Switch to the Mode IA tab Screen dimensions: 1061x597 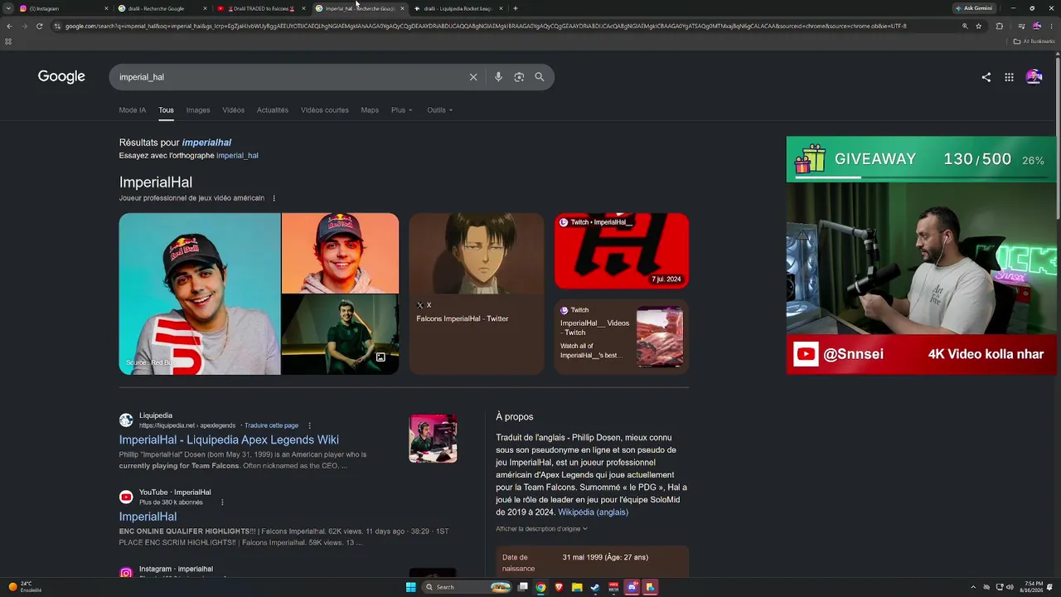[133, 110]
